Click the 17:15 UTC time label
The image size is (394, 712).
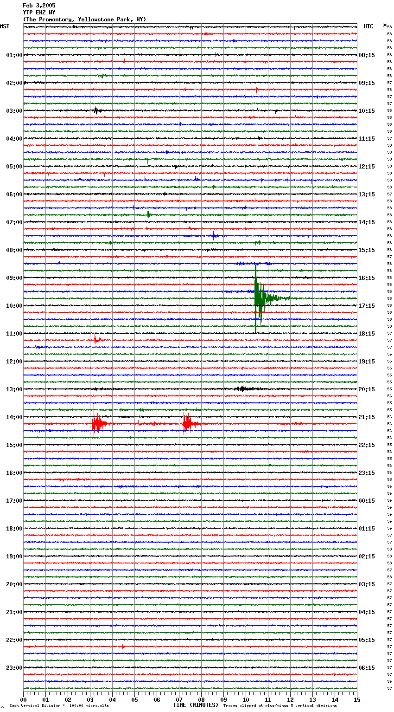[x=367, y=306]
